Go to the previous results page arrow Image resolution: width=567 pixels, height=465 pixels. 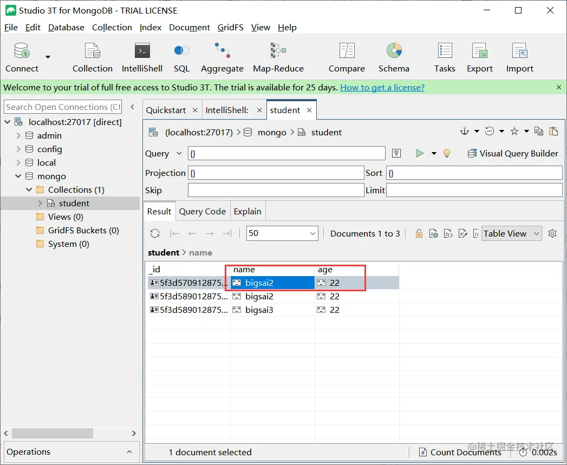coord(192,234)
